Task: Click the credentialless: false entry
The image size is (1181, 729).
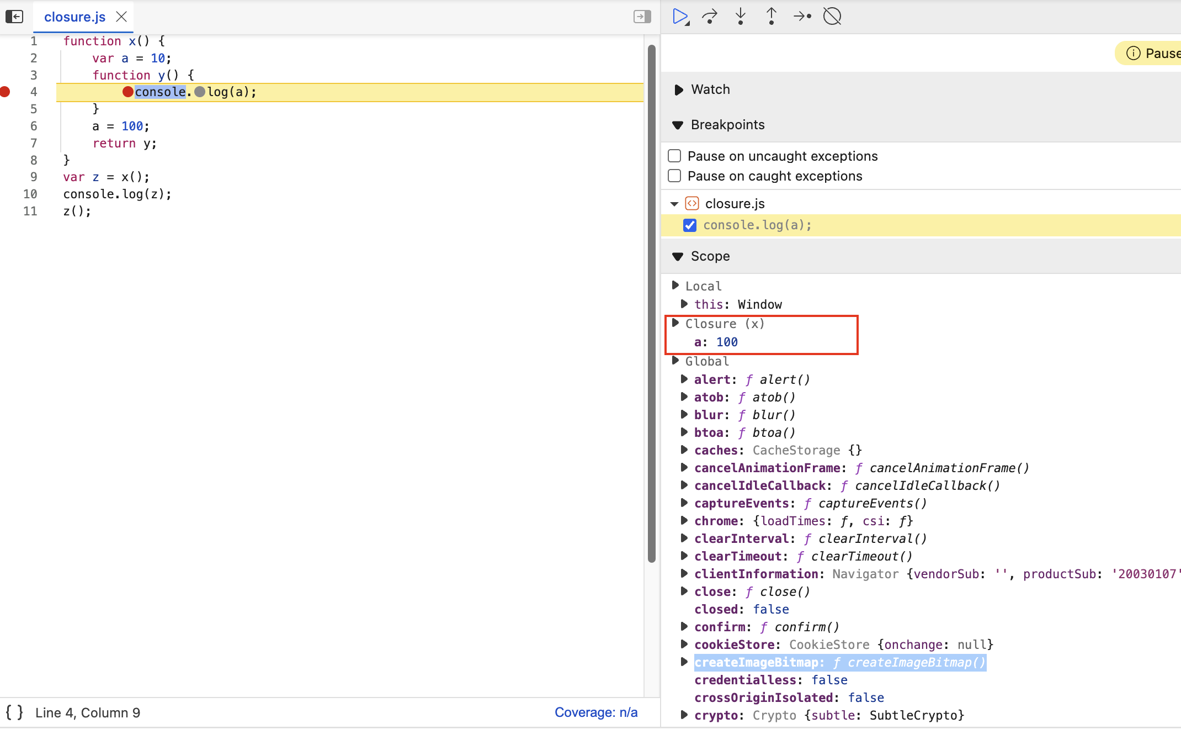Action: [771, 680]
